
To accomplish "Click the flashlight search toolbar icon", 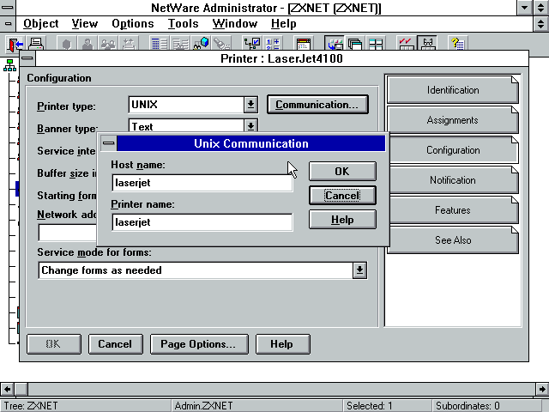I will click(221, 44).
